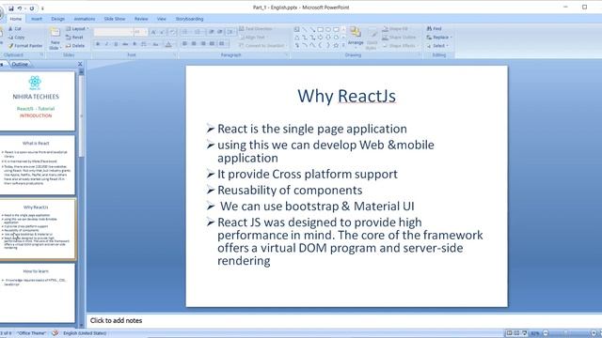Switch to the Outline pane tab
This screenshot has height=338, width=602.
click(20, 65)
